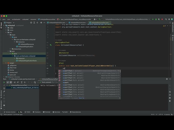Expand the target folder
The image size is (174, 130).
click(x=6, y=63)
